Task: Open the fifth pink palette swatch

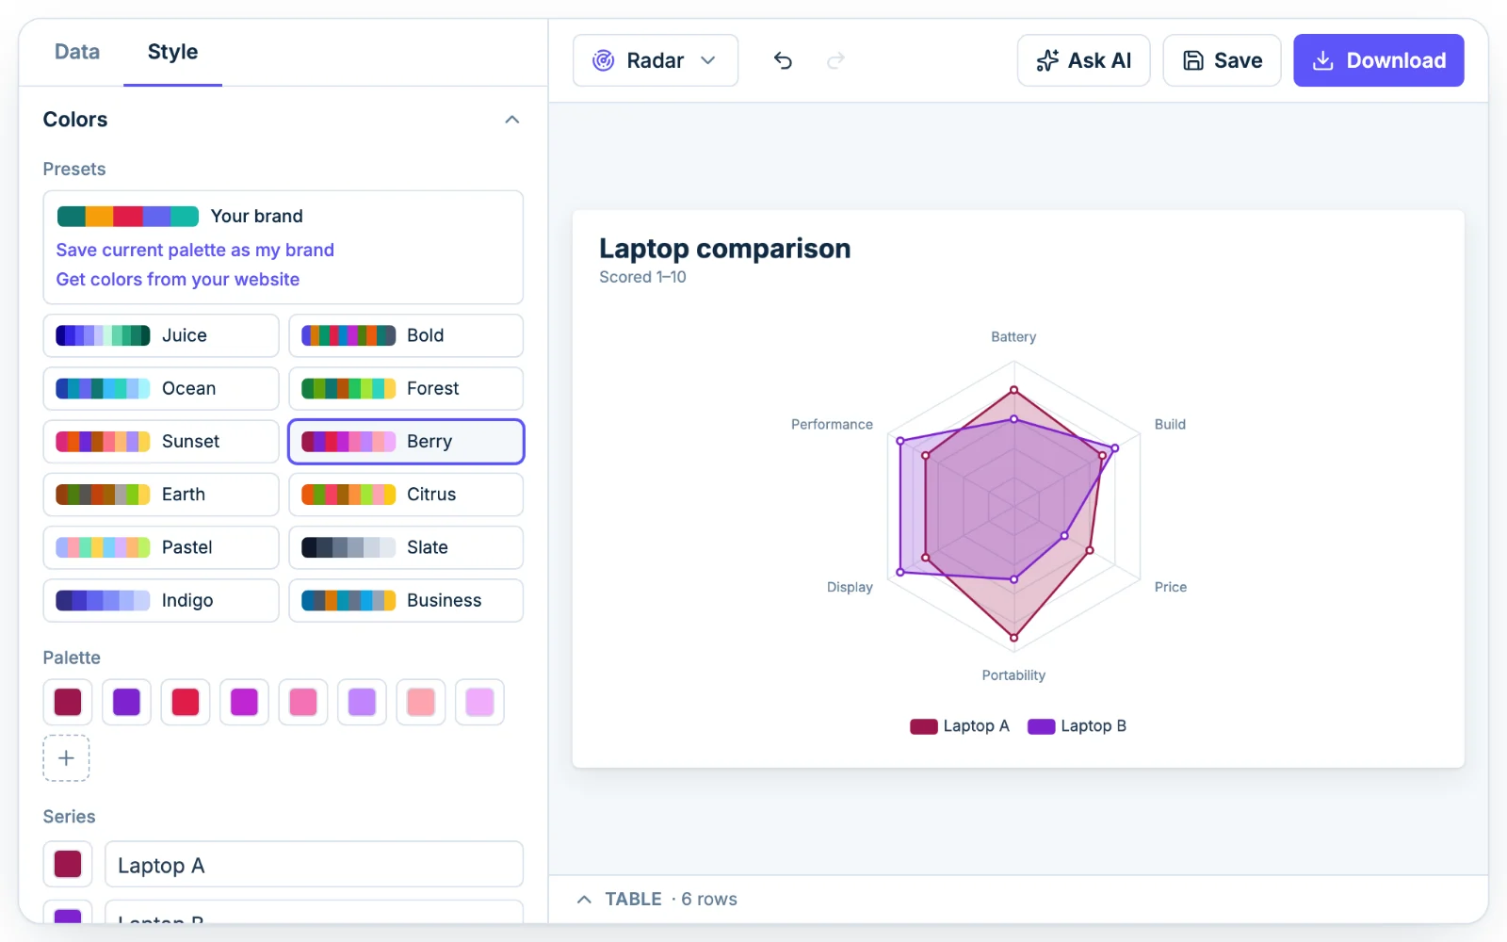Action: pos(303,702)
